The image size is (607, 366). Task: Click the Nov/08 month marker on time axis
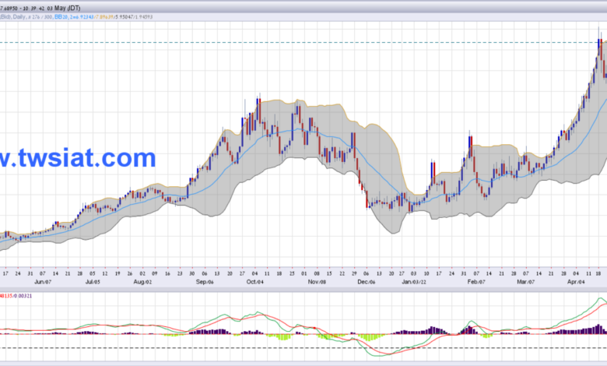pyautogui.click(x=317, y=282)
